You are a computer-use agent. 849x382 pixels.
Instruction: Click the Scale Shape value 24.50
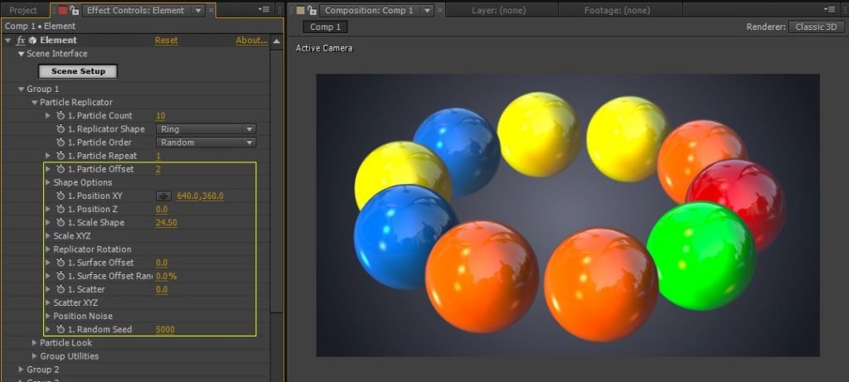click(166, 222)
